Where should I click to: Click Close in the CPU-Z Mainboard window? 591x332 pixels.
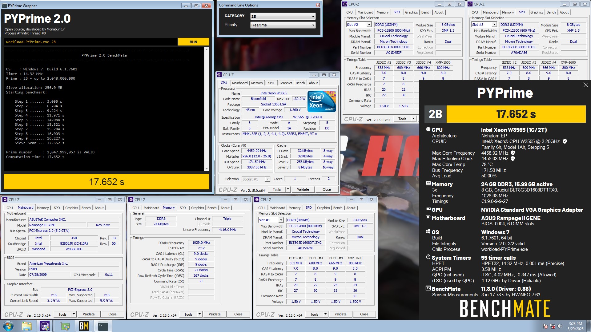click(112, 314)
